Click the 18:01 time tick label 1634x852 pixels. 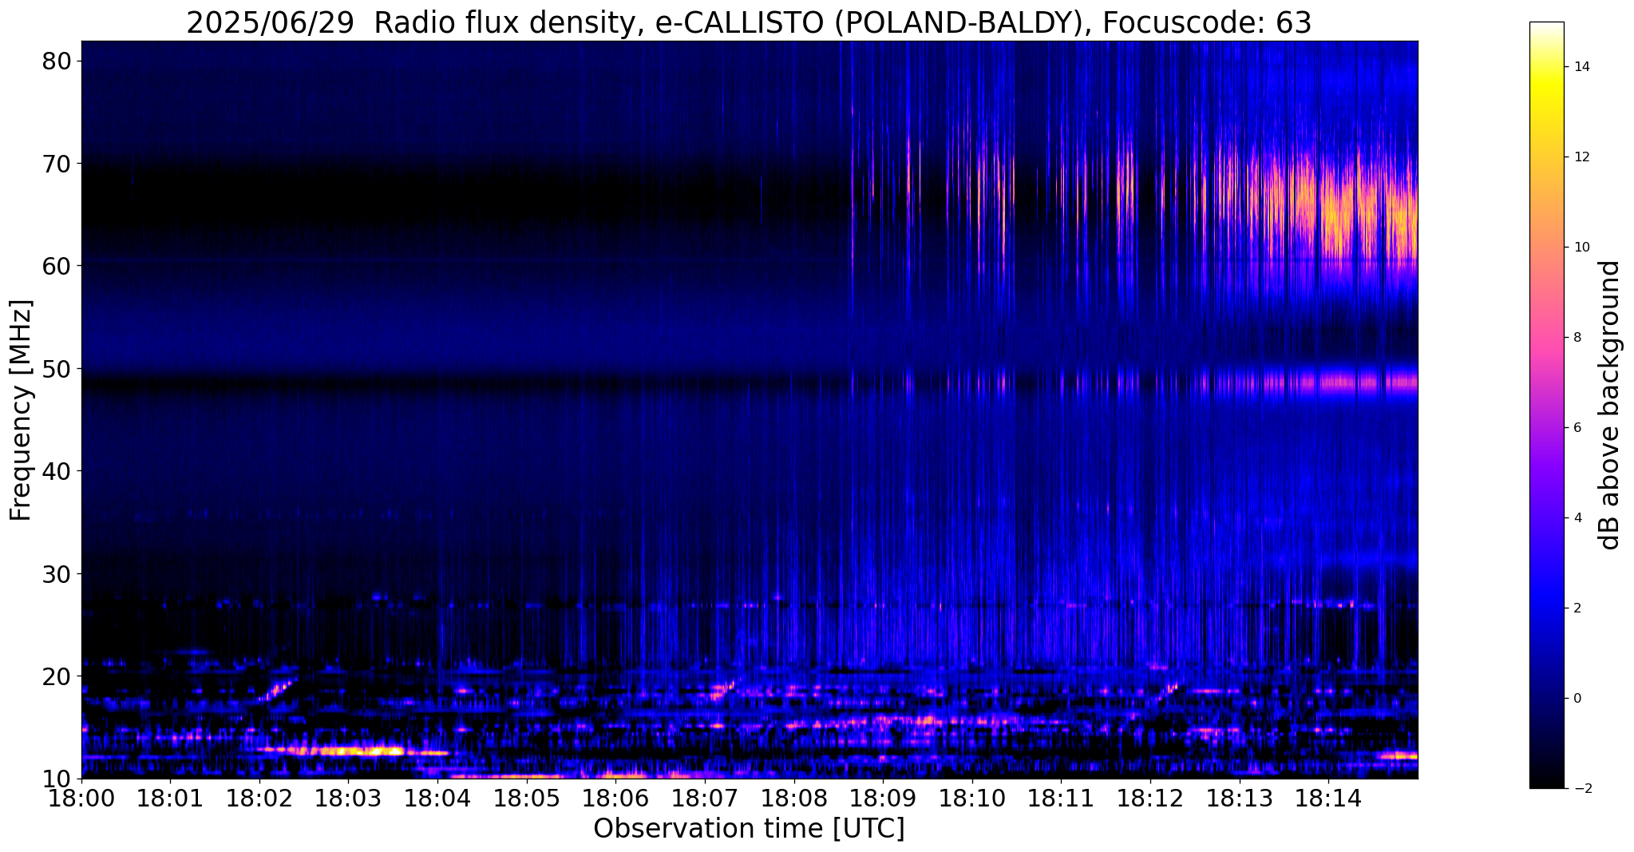coord(170,798)
